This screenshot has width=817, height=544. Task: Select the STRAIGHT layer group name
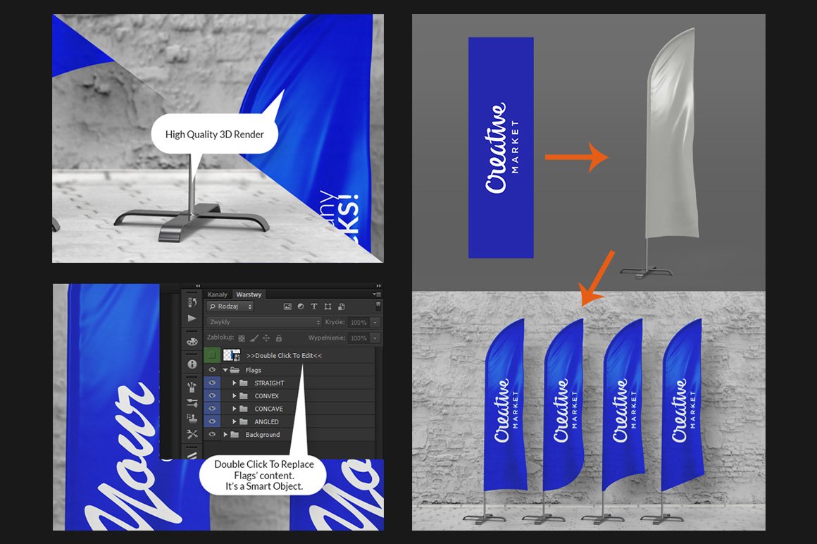pos(269,383)
